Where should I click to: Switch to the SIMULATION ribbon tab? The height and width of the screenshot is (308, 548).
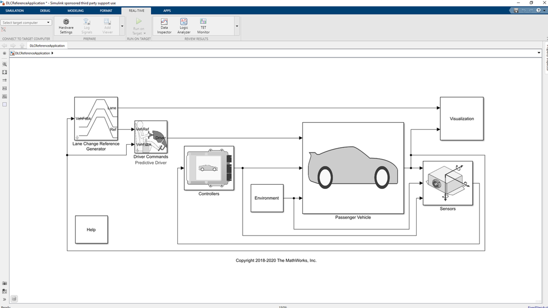pos(14,10)
